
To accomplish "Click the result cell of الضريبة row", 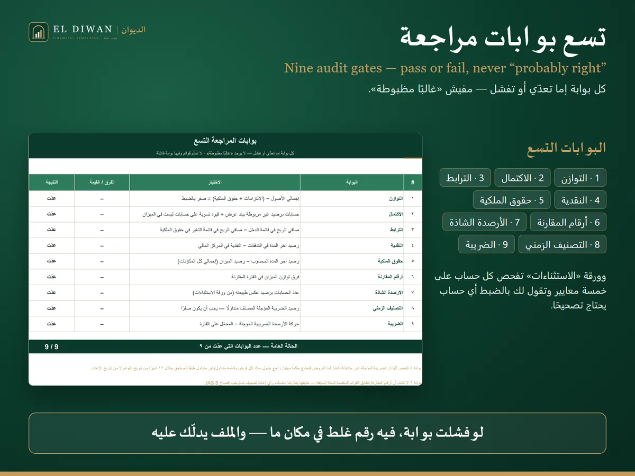I will pyautogui.click(x=52, y=324).
